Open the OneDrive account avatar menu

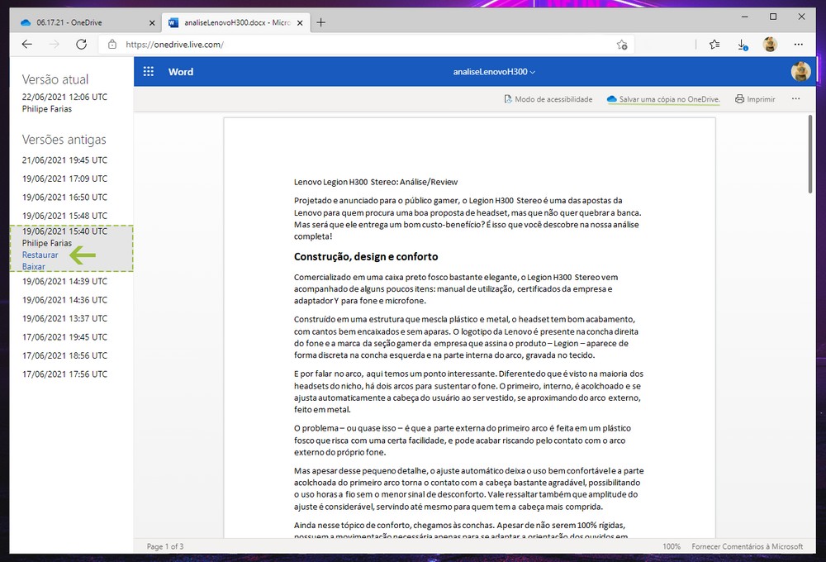coord(800,72)
